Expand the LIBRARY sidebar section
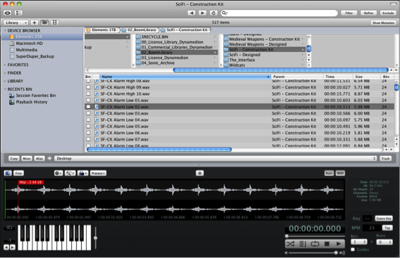 (x=5, y=81)
